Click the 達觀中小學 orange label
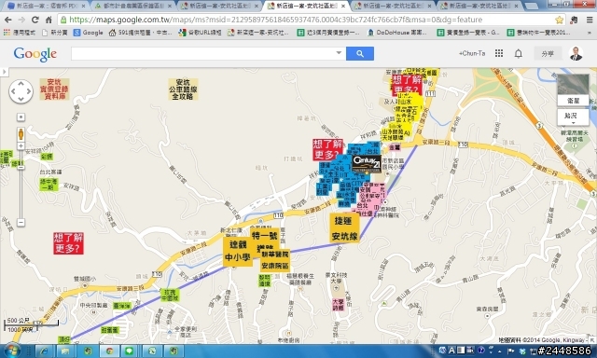597x358 pixels. [238, 252]
